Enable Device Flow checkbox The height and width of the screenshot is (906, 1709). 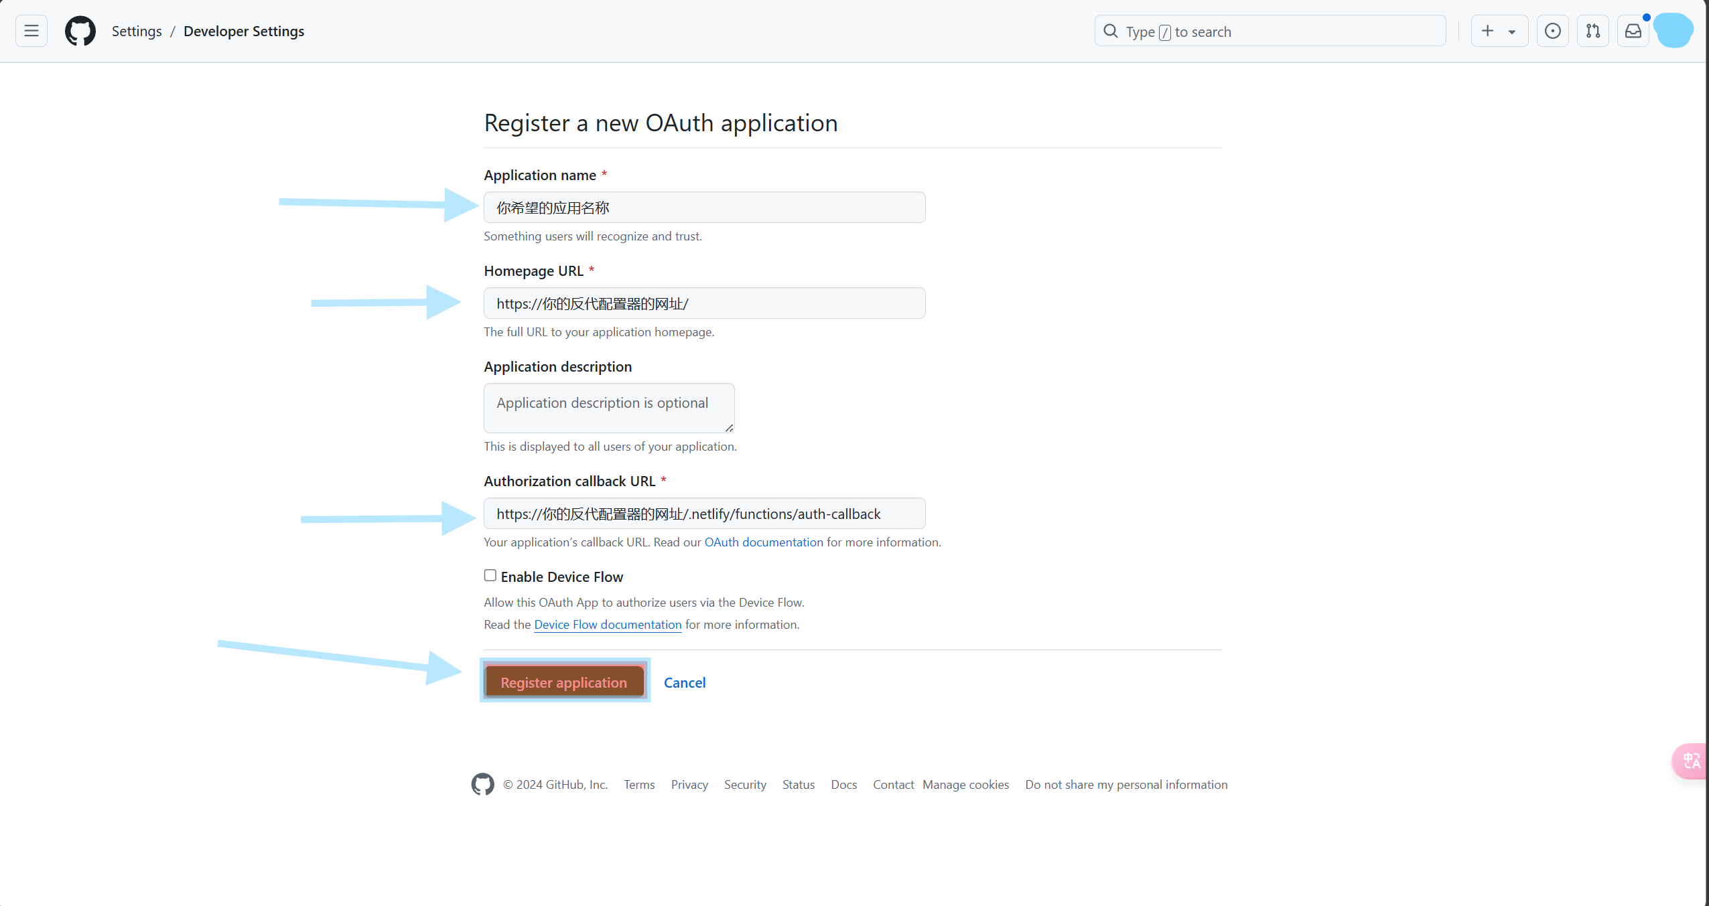490,576
